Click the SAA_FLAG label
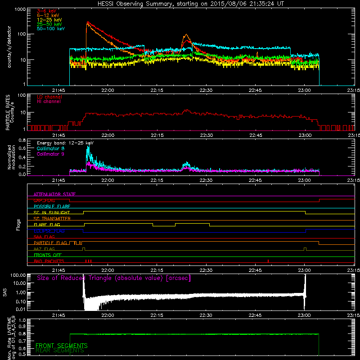The image size is (360, 360). [x=44, y=237]
